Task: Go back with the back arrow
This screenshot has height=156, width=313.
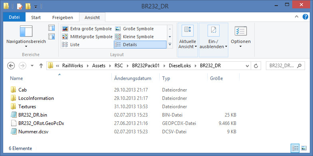Action: point(11,66)
